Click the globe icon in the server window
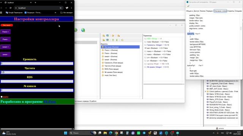Viewport: 243px width, 136px height. click(83, 30)
